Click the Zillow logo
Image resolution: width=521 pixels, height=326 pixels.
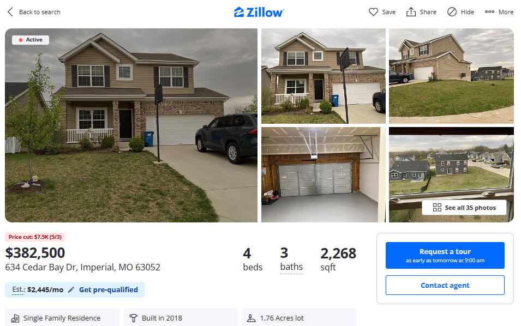(259, 13)
